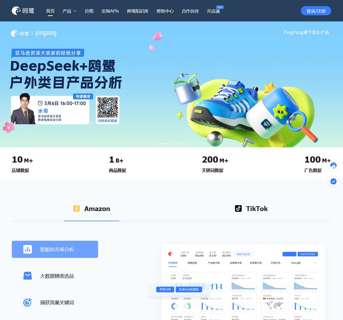343x320 pixels.
Task: Select the first carousel indicator dash
Action: pos(161,144)
